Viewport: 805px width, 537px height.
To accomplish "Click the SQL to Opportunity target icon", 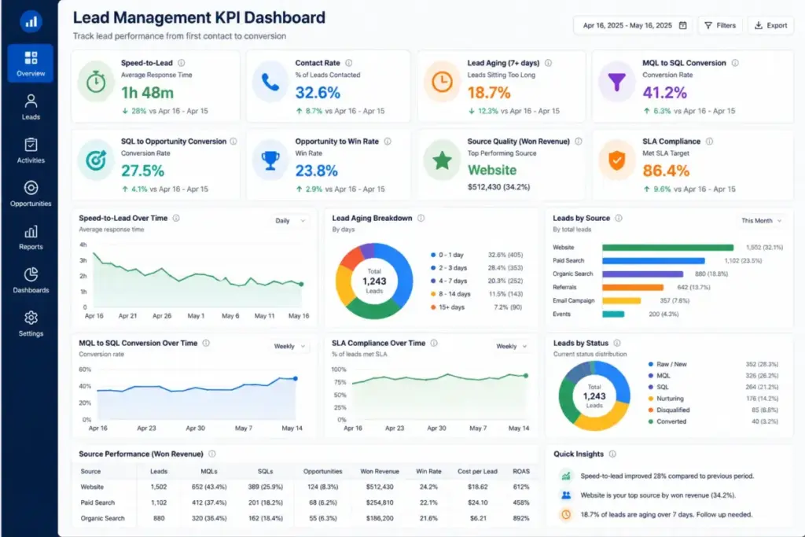I will click(95, 160).
